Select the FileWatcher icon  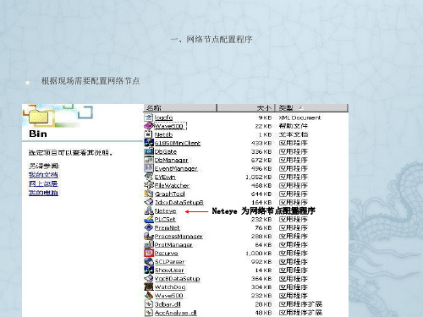tap(149, 185)
